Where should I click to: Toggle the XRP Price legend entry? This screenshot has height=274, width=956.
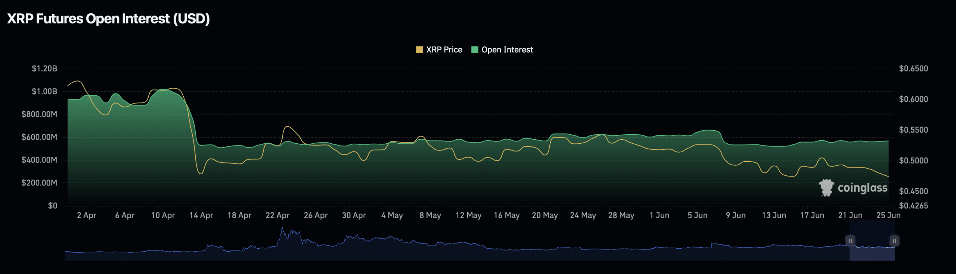[x=439, y=50]
